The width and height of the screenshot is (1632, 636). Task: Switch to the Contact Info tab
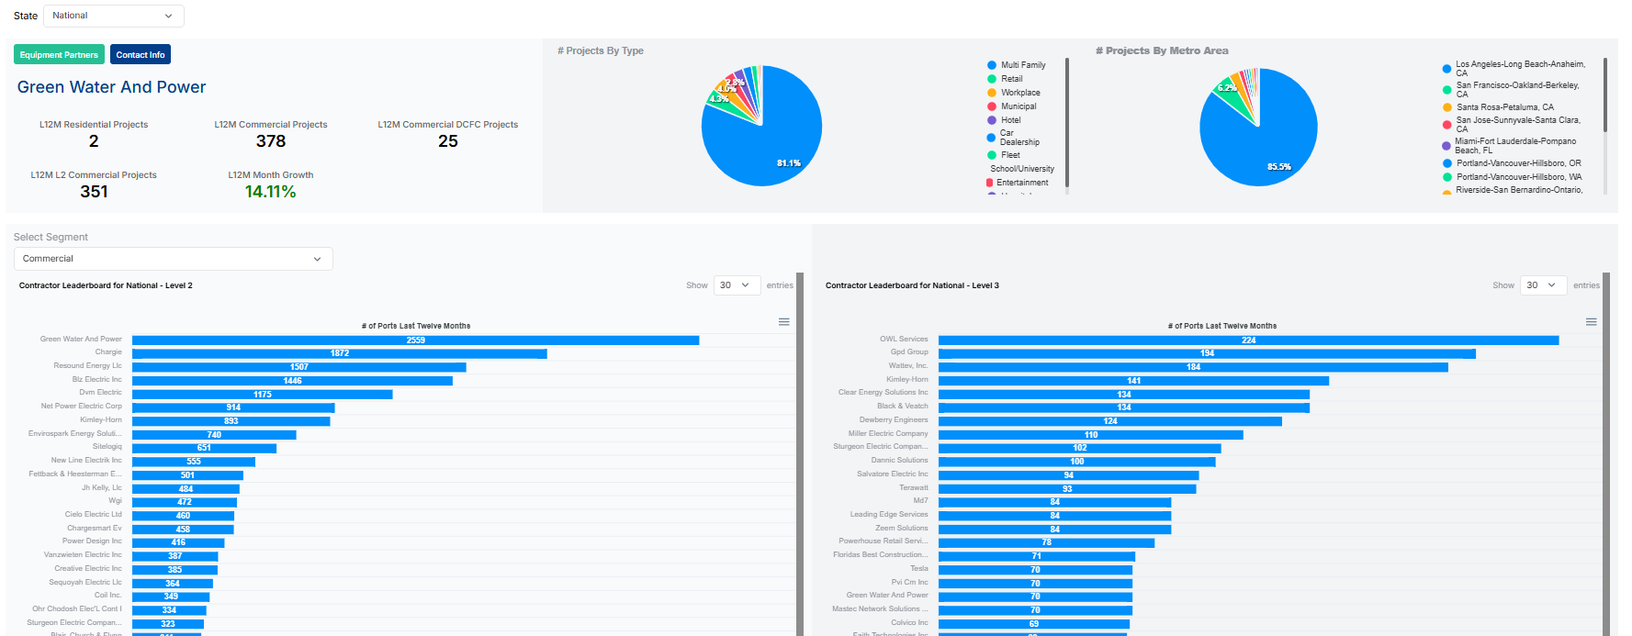pos(141,55)
